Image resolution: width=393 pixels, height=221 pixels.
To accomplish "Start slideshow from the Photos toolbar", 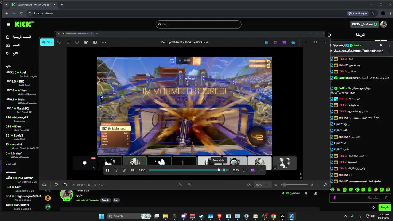I will tap(95, 42).
